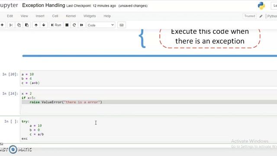Click the Trusted notebook indicator
277x156 pixels.
pyautogui.click(x=249, y=16)
